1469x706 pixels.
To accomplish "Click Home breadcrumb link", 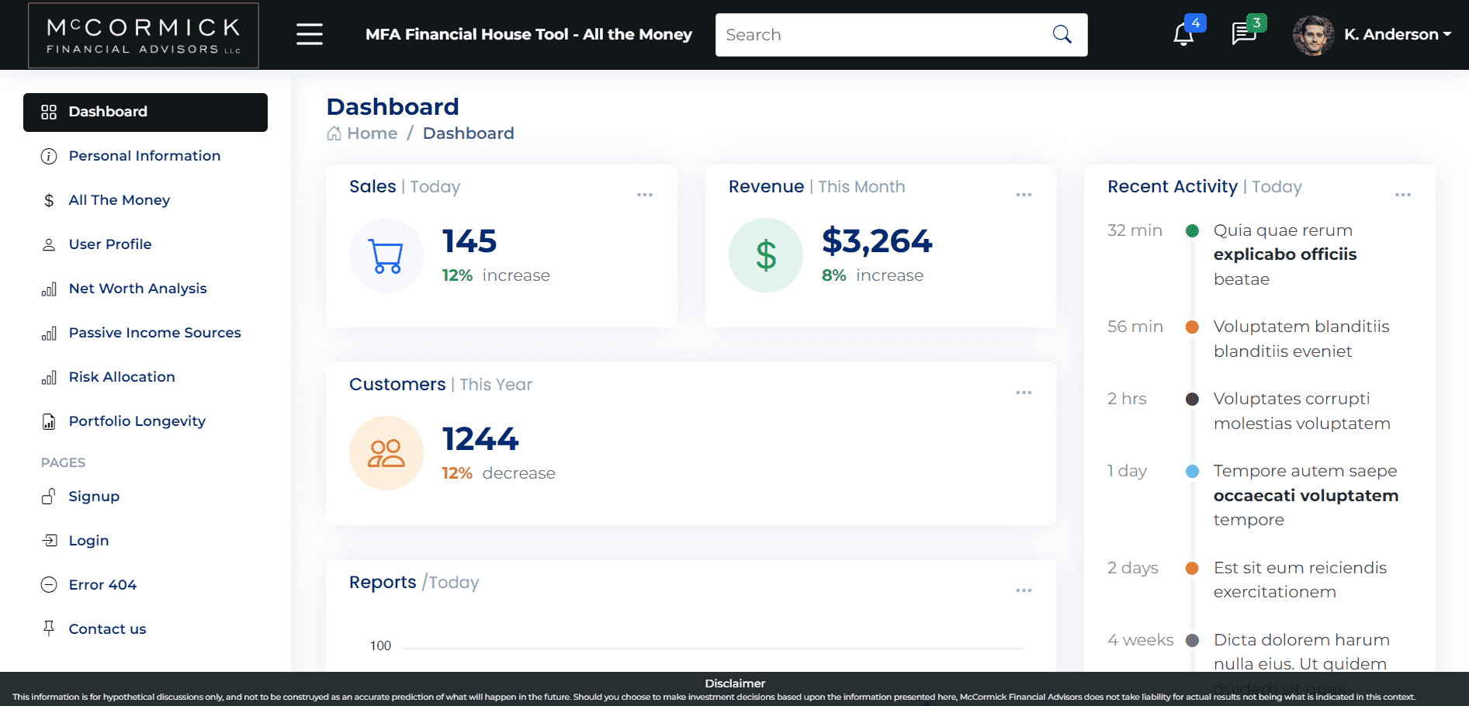I will pyautogui.click(x=372, y=133).
